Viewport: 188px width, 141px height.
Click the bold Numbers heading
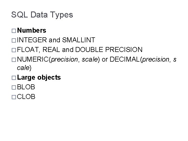point(32,31)
